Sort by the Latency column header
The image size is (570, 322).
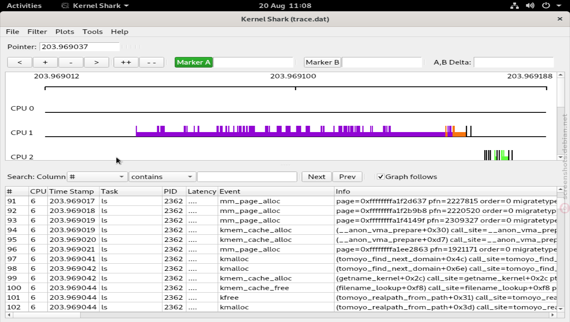(202, 191)
